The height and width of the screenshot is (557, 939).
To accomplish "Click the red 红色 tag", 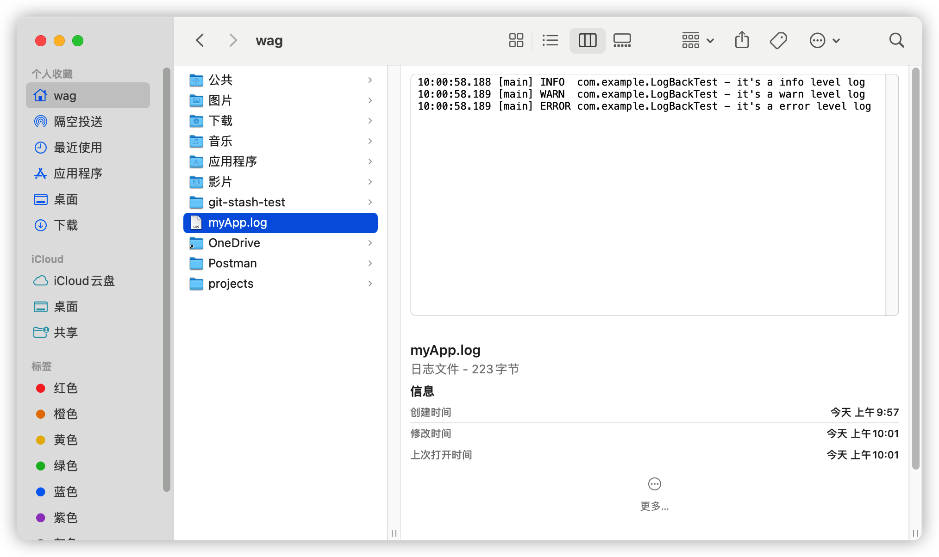I will point(65,388).
